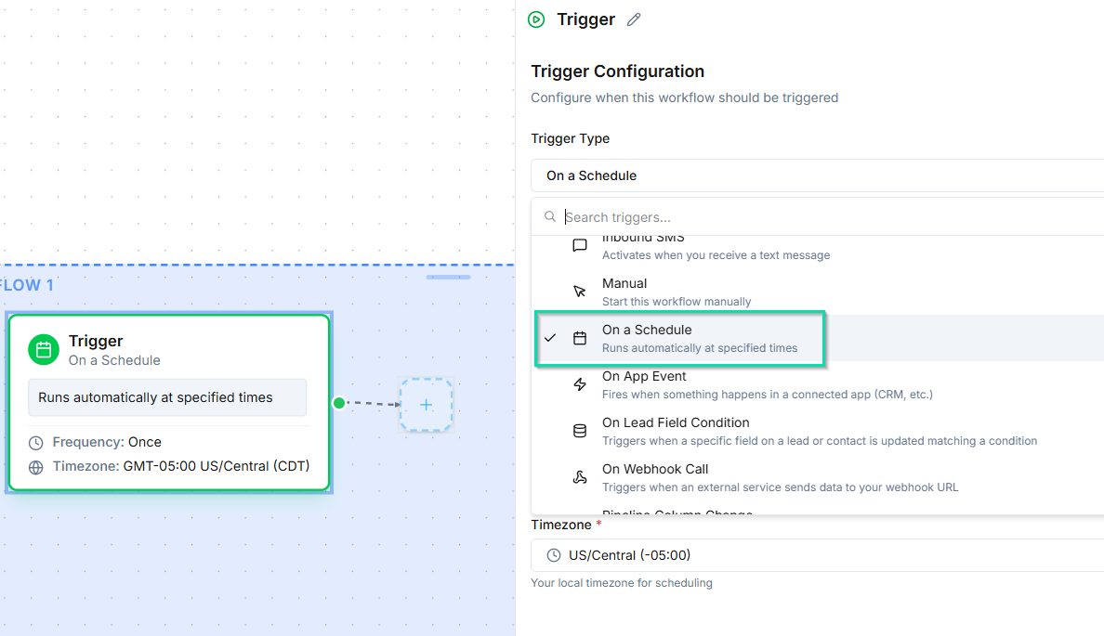Open the Trigger Type dropdown showing On a Schedule
The height and width of the screenshot is (636, 1104).
(x=816, y=175)
